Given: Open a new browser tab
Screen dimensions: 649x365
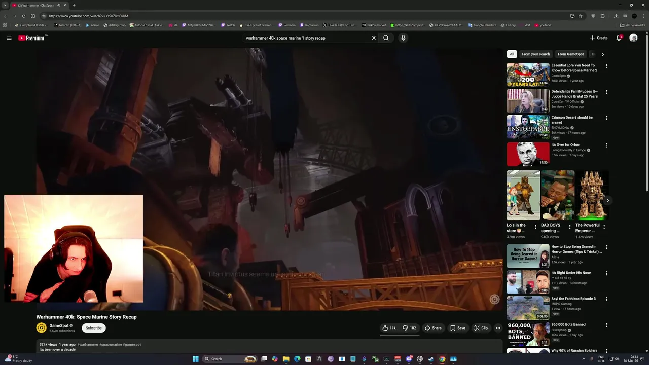Looking at the screenshot, I should [x=74, y=5].
